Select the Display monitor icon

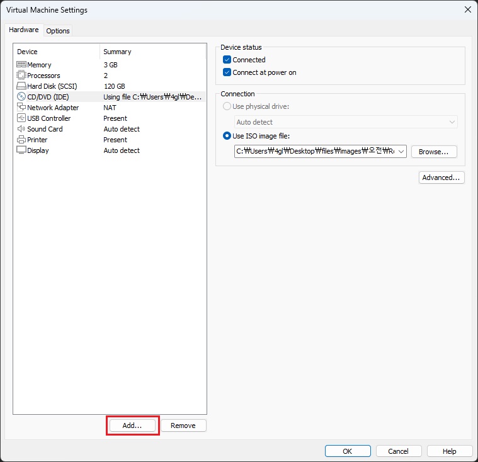click(x=21, y=150)
